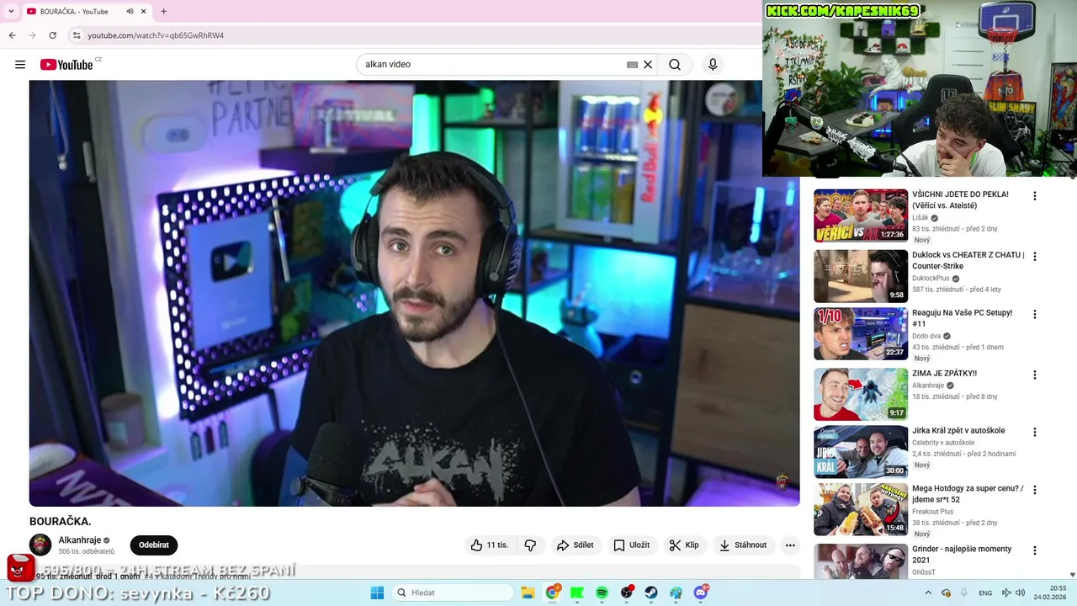This screenshot has height=606, width=1077.
Task: Open the Alkanhraje channel avatar
Action: tap(40, 545)
